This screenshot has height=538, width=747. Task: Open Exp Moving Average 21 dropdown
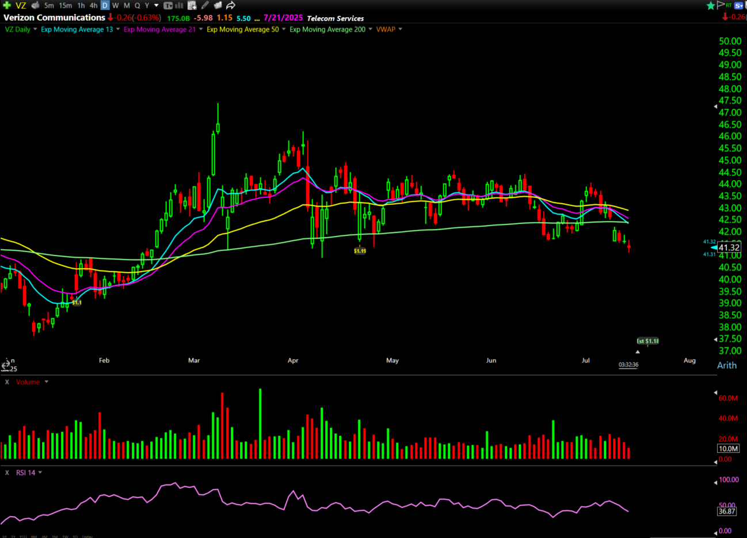(201, 29)
